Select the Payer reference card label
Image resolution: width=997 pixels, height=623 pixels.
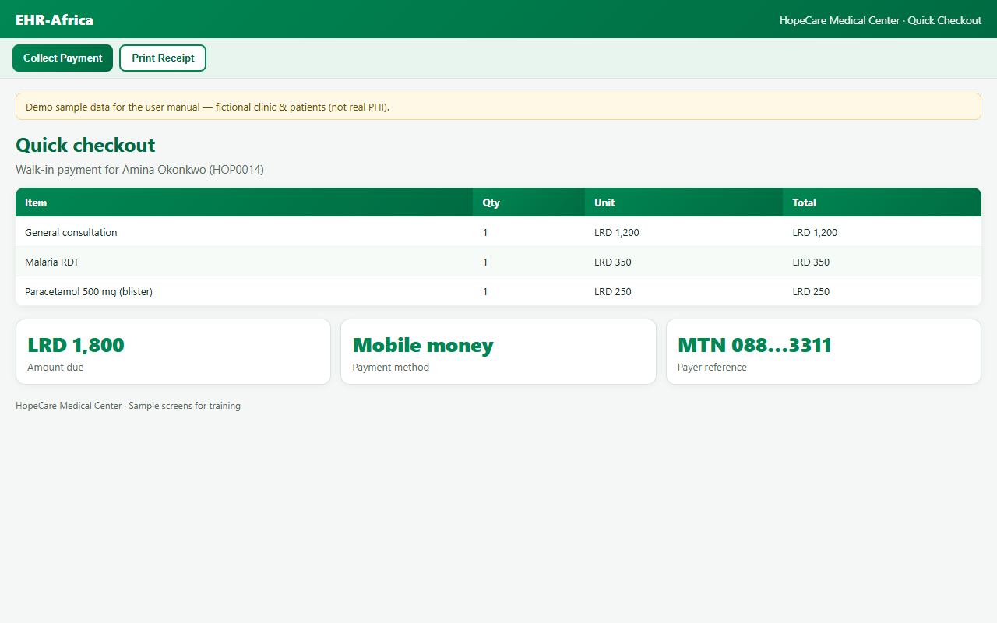[x=712, y=367]
